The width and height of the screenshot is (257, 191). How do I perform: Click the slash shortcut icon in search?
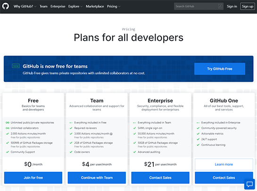pos(220,7)
